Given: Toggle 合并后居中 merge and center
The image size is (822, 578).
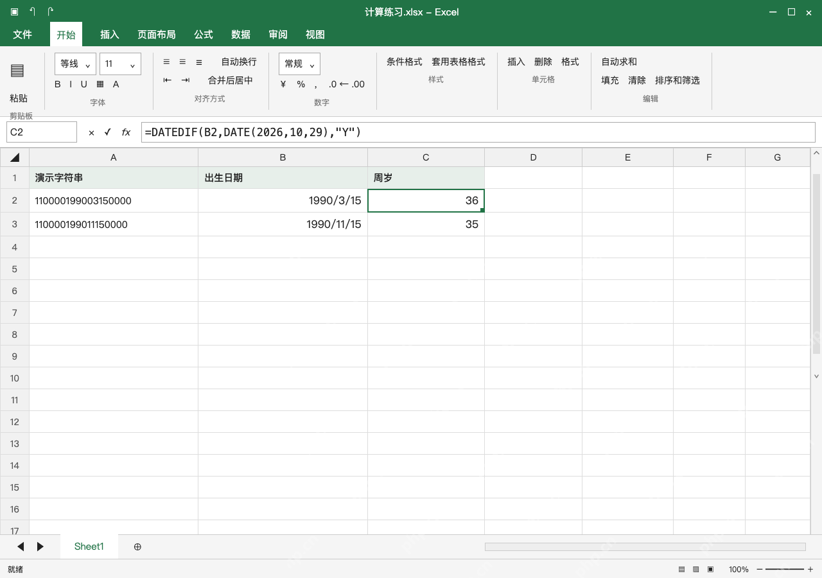Looking at the screenshot, I should click(x=231, y=80).
